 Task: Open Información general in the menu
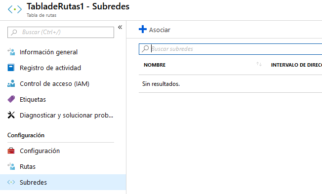click(x=48, y=52)
